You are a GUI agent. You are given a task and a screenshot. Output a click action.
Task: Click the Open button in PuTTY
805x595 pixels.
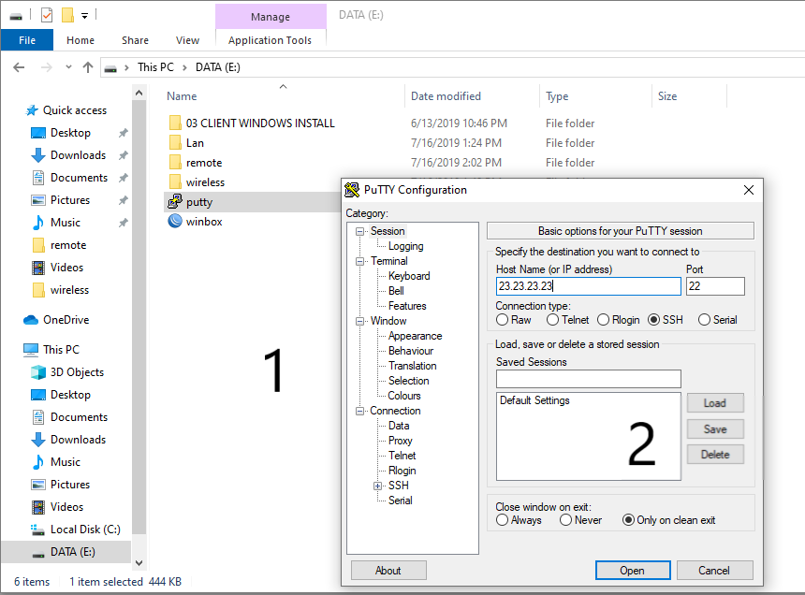coord(633,571)
